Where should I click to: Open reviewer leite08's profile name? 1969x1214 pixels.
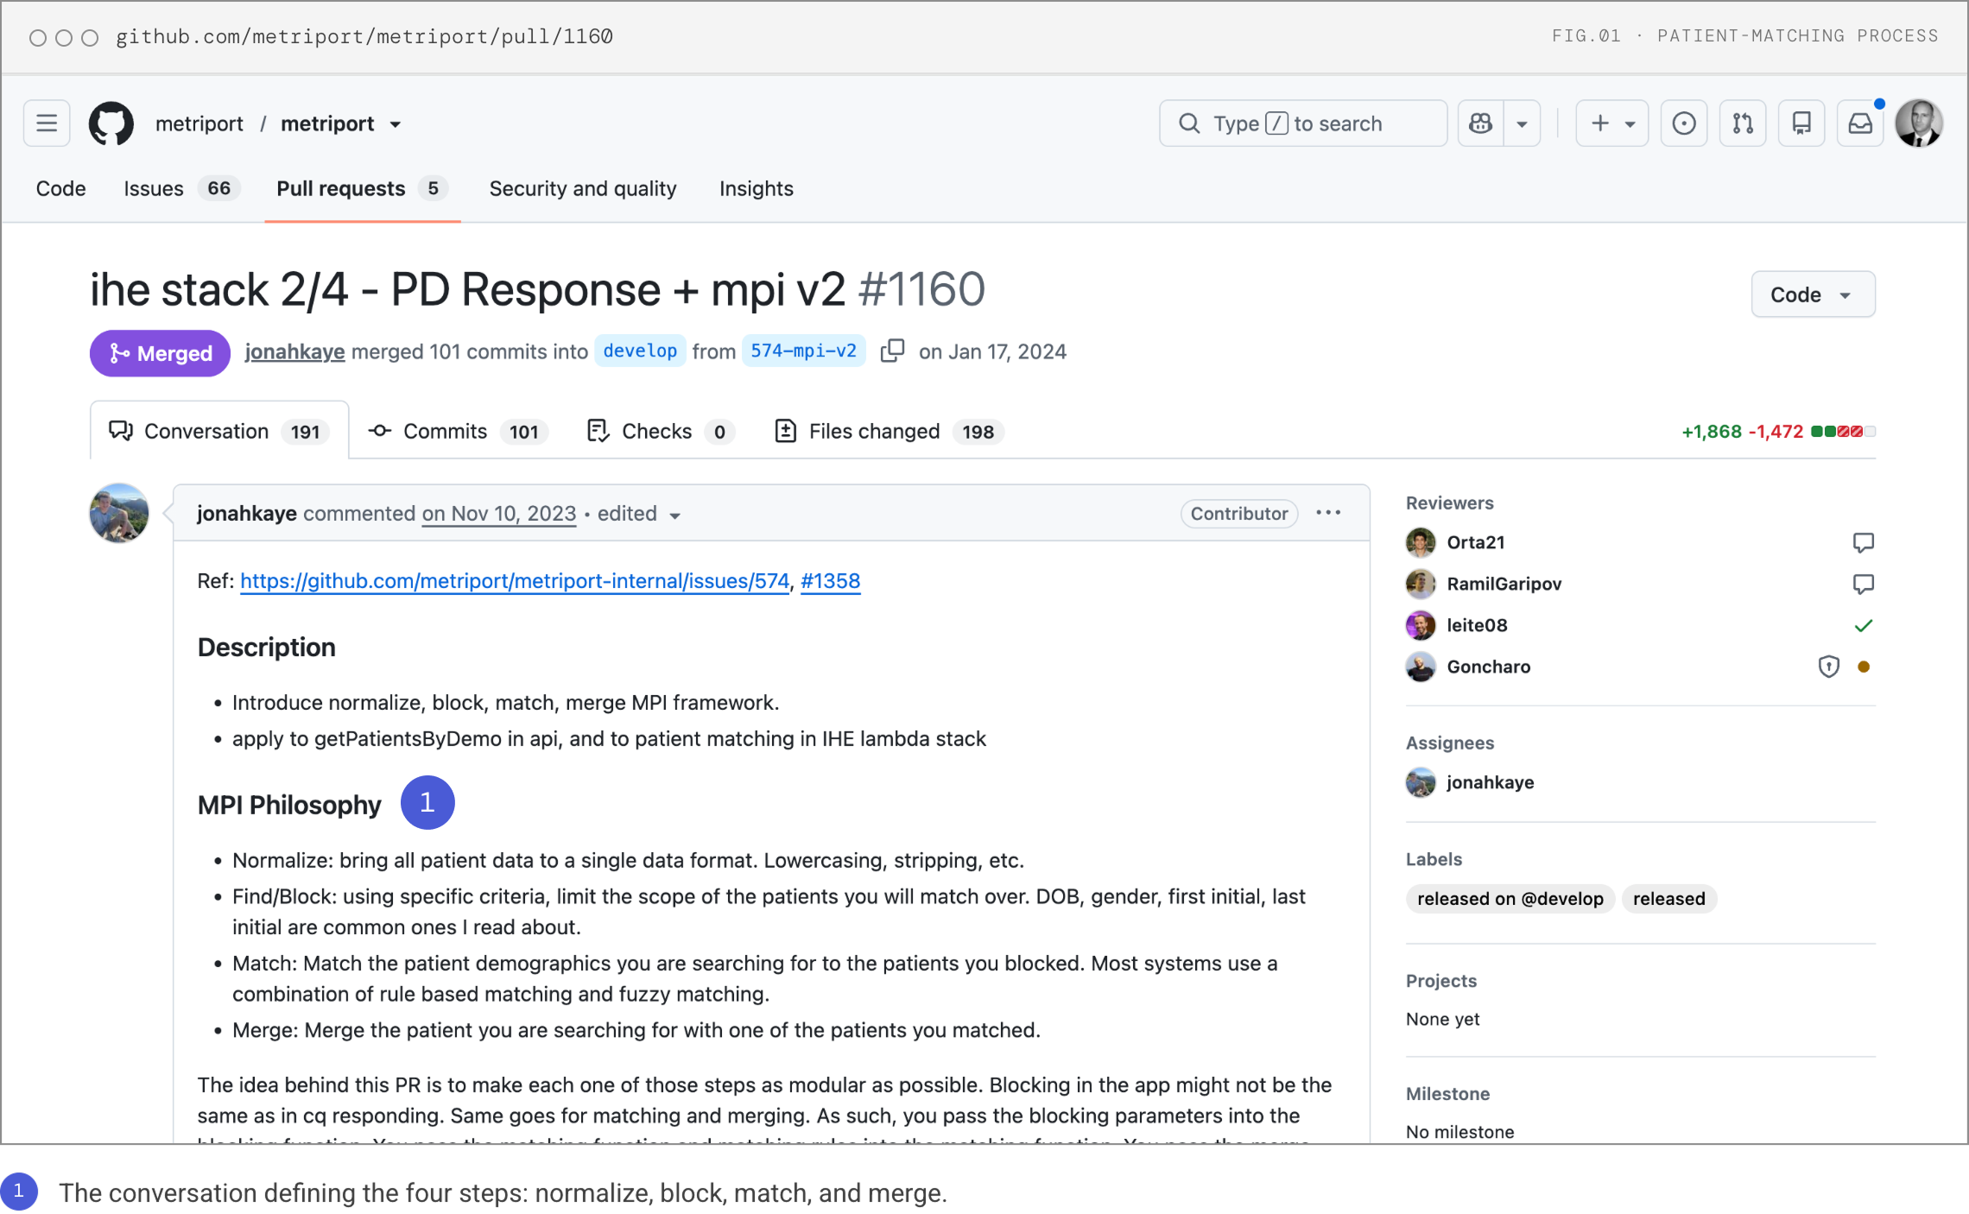[x=1477, y=625]
